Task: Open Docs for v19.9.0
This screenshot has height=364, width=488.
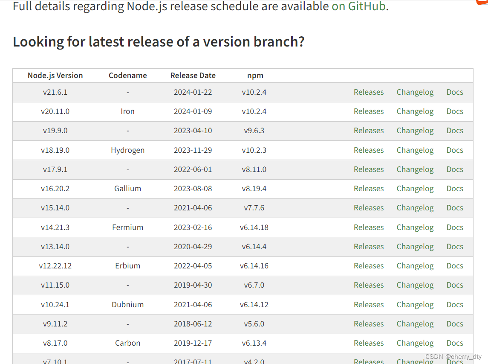Action: [455, 131]
